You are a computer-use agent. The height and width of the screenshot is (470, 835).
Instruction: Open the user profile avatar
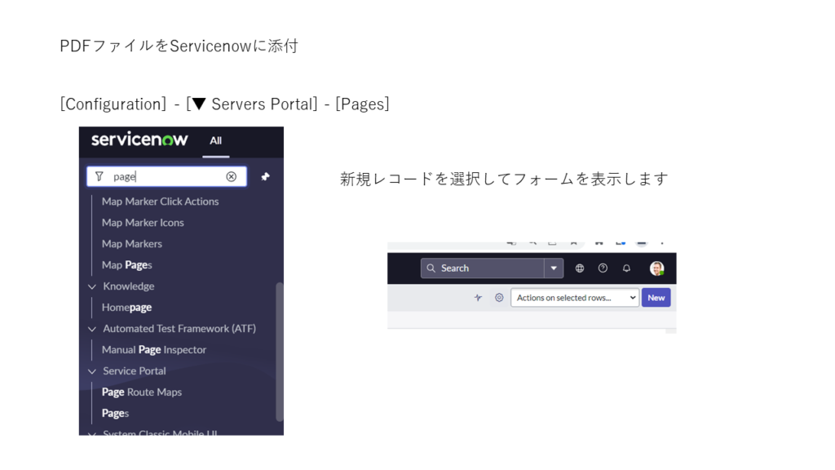[656, 268]
